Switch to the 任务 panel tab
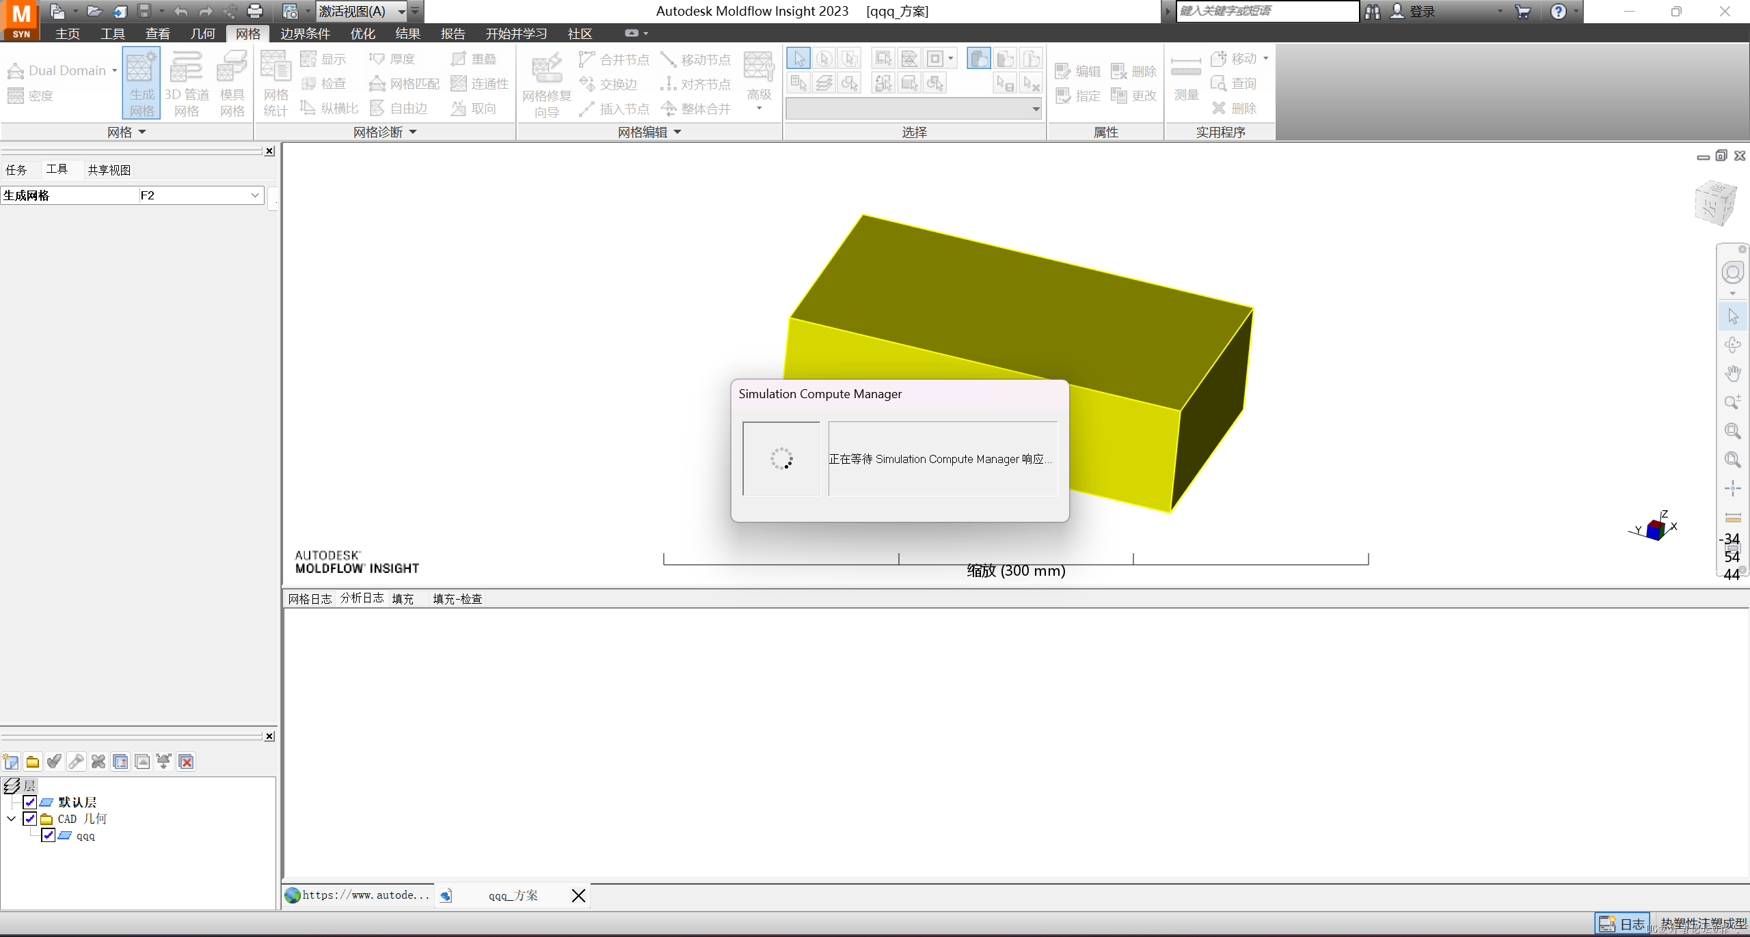This screenshot has width=1750, height=937. pyautogui.click(x=16, y=169)
